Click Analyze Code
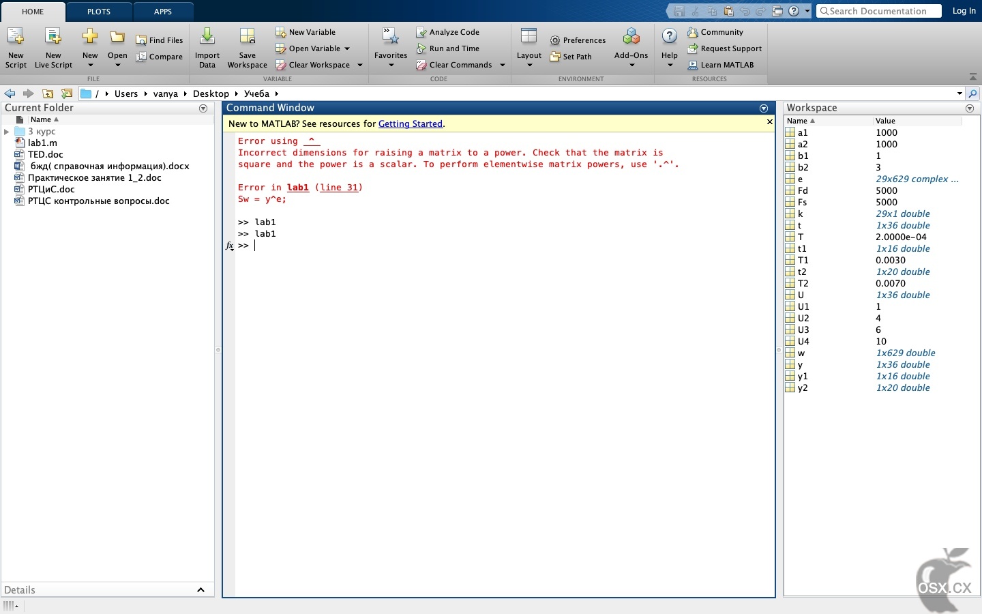The width and height of the screenshot is (982, 614). coord(448,32)
